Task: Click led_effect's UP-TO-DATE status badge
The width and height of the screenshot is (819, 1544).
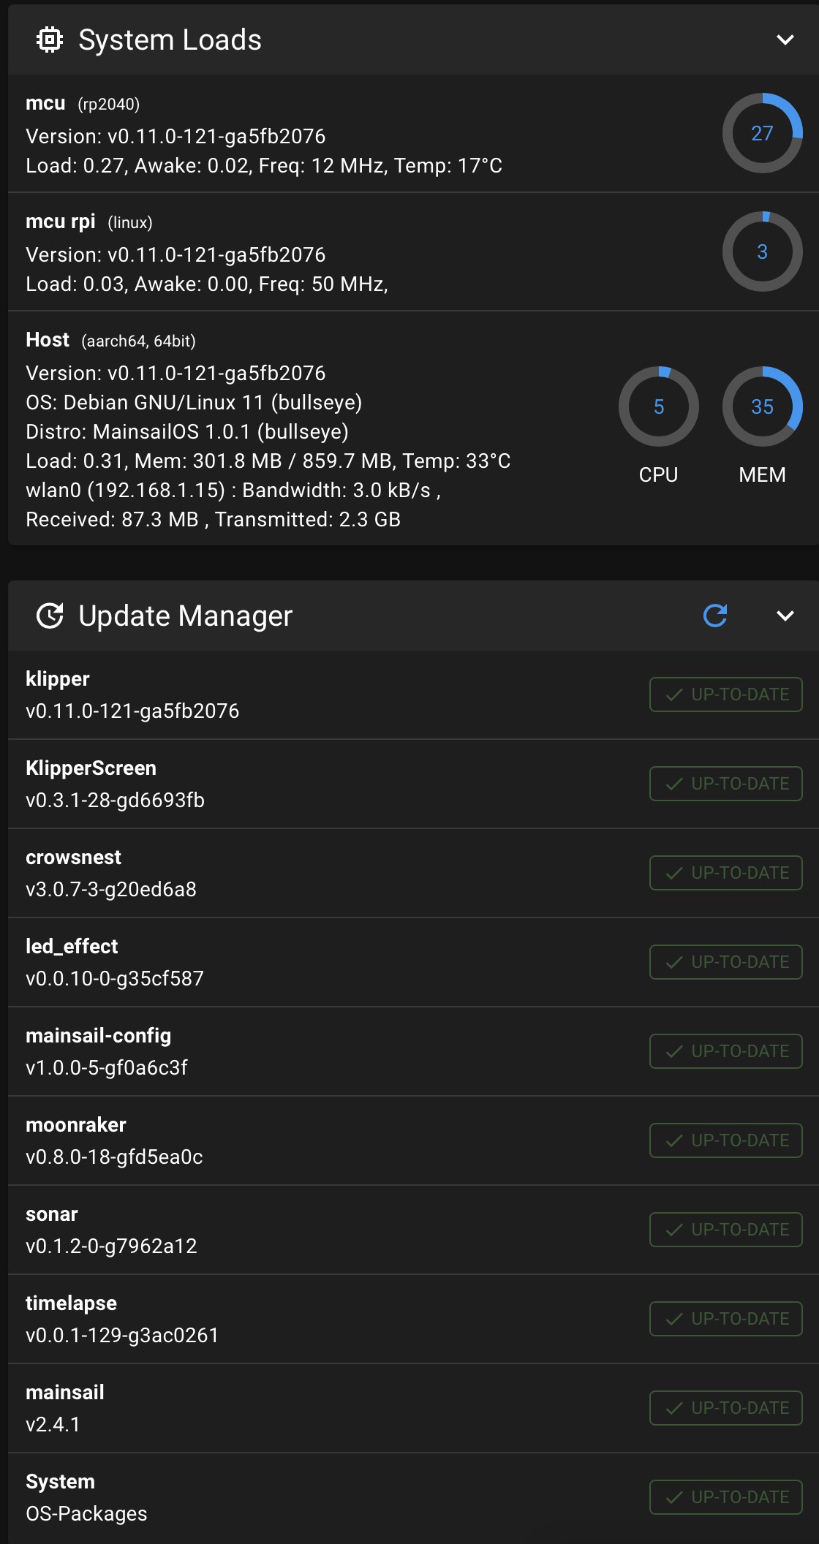Action: (725, 962)
